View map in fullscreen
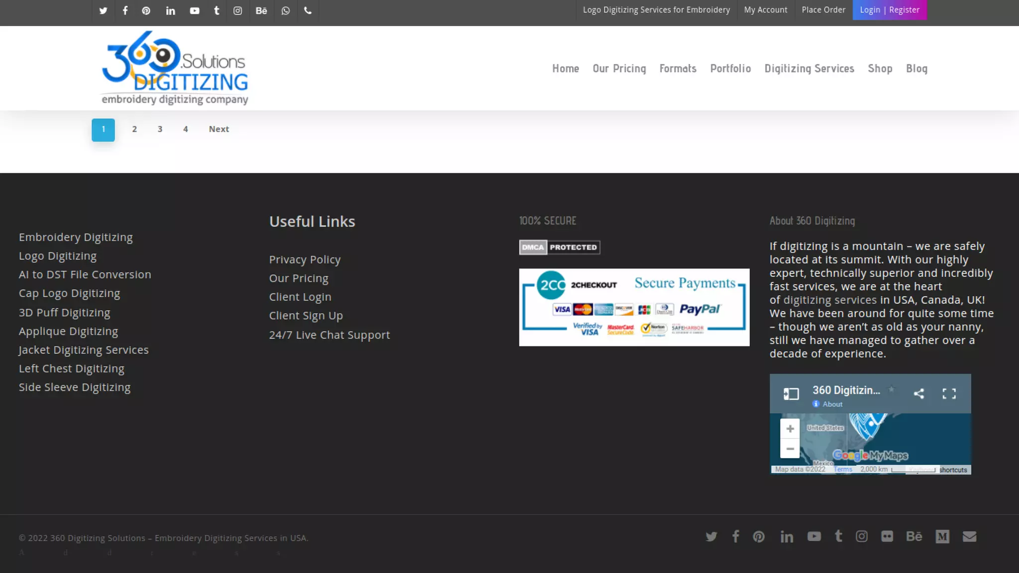Screen dimensions: 1019x573 click(949, 394)
